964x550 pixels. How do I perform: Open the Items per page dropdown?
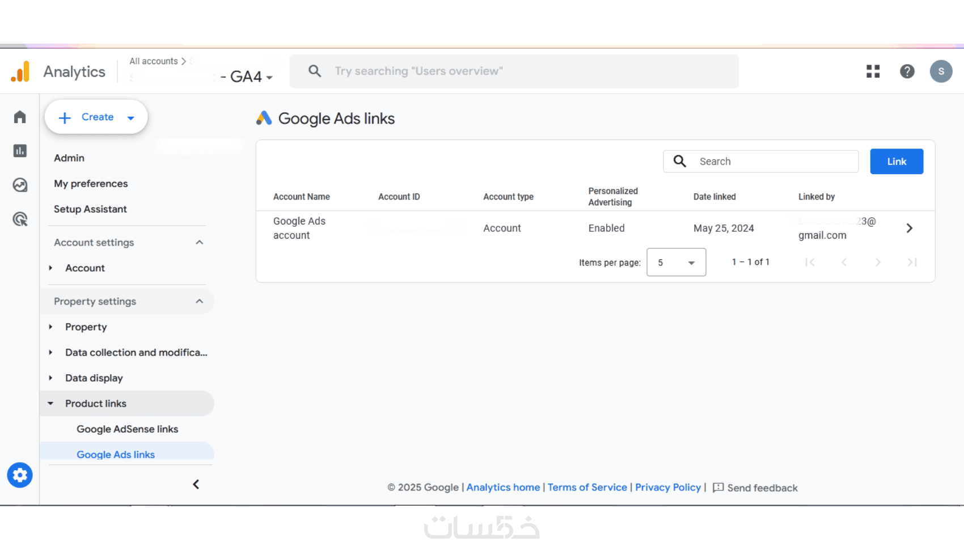coord(676,263)
